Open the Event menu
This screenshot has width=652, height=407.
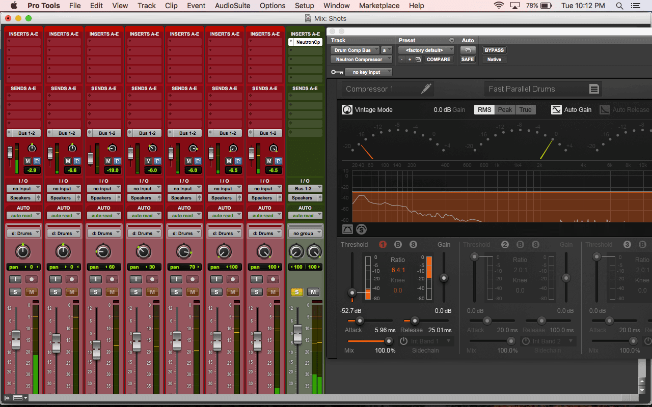196,6
